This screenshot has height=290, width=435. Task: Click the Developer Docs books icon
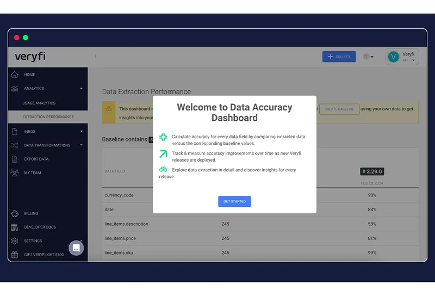pyautogui.click(x=15, y=227)
